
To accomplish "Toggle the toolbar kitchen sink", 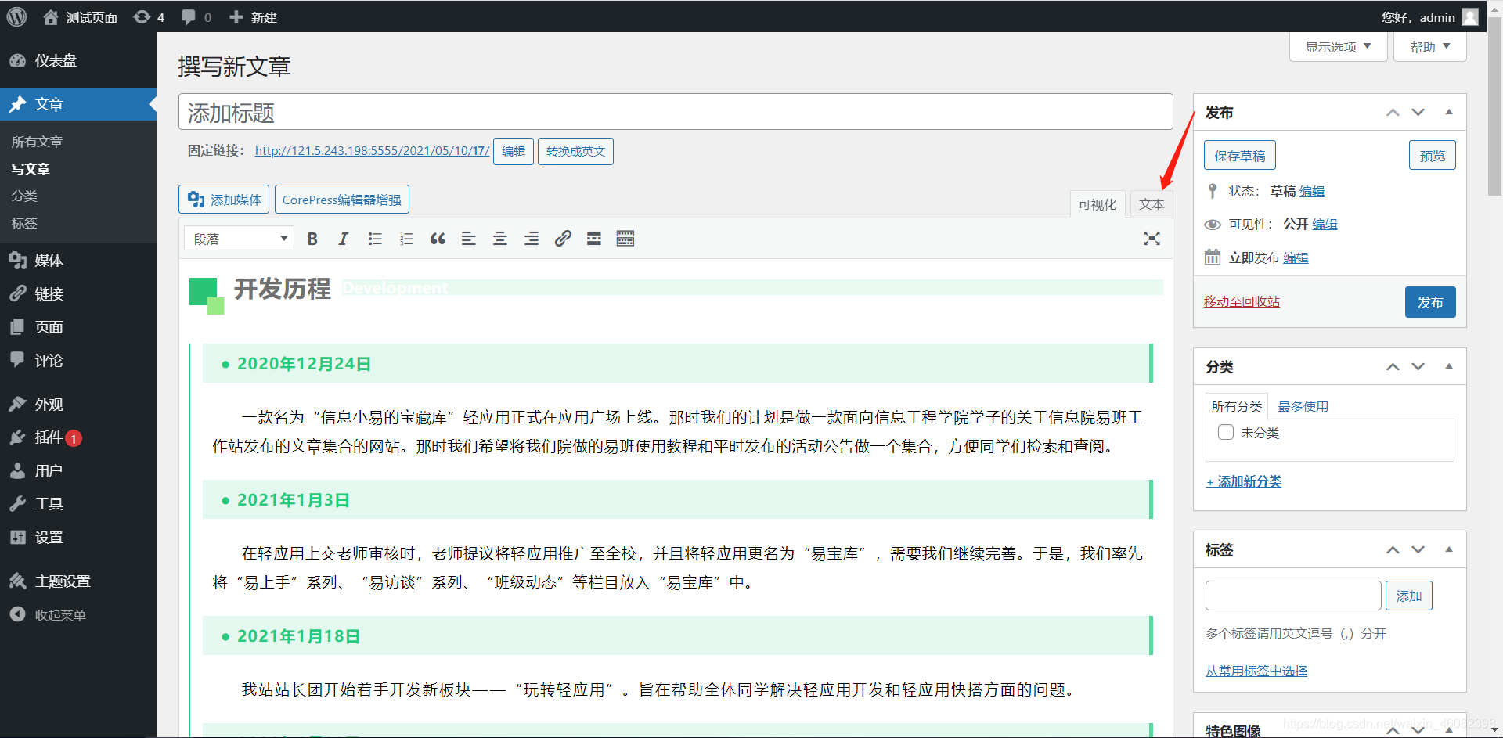I will pyautogui.click(x=625, y=239).
